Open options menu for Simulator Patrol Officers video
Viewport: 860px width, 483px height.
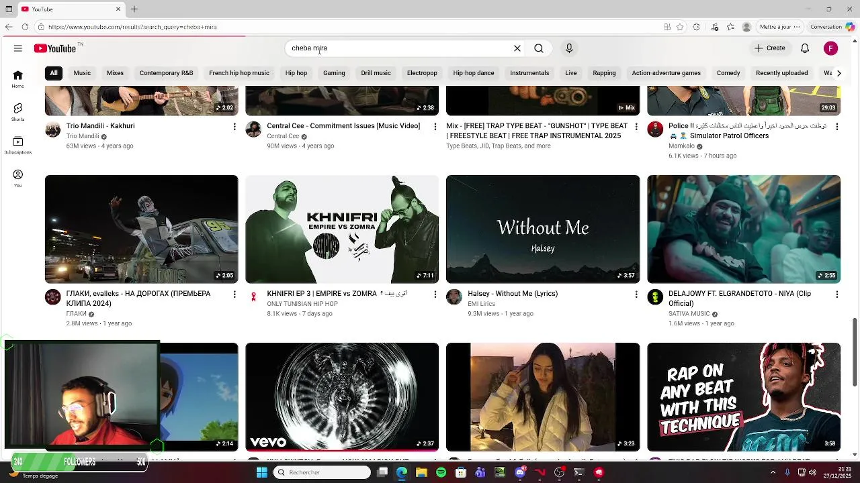click(x=836, y=126)
